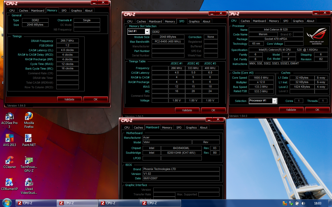
Task: Open the volume speaker tray icon
Action: pyautogui.click(x=303, y=203)
